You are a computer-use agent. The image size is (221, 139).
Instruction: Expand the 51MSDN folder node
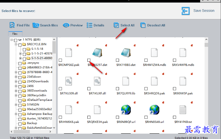pos(16,105)
